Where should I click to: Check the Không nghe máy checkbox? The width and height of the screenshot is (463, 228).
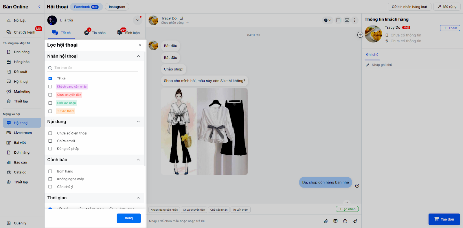coord(50,179)
